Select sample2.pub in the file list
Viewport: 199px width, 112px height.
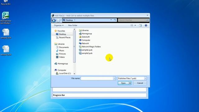86,53
